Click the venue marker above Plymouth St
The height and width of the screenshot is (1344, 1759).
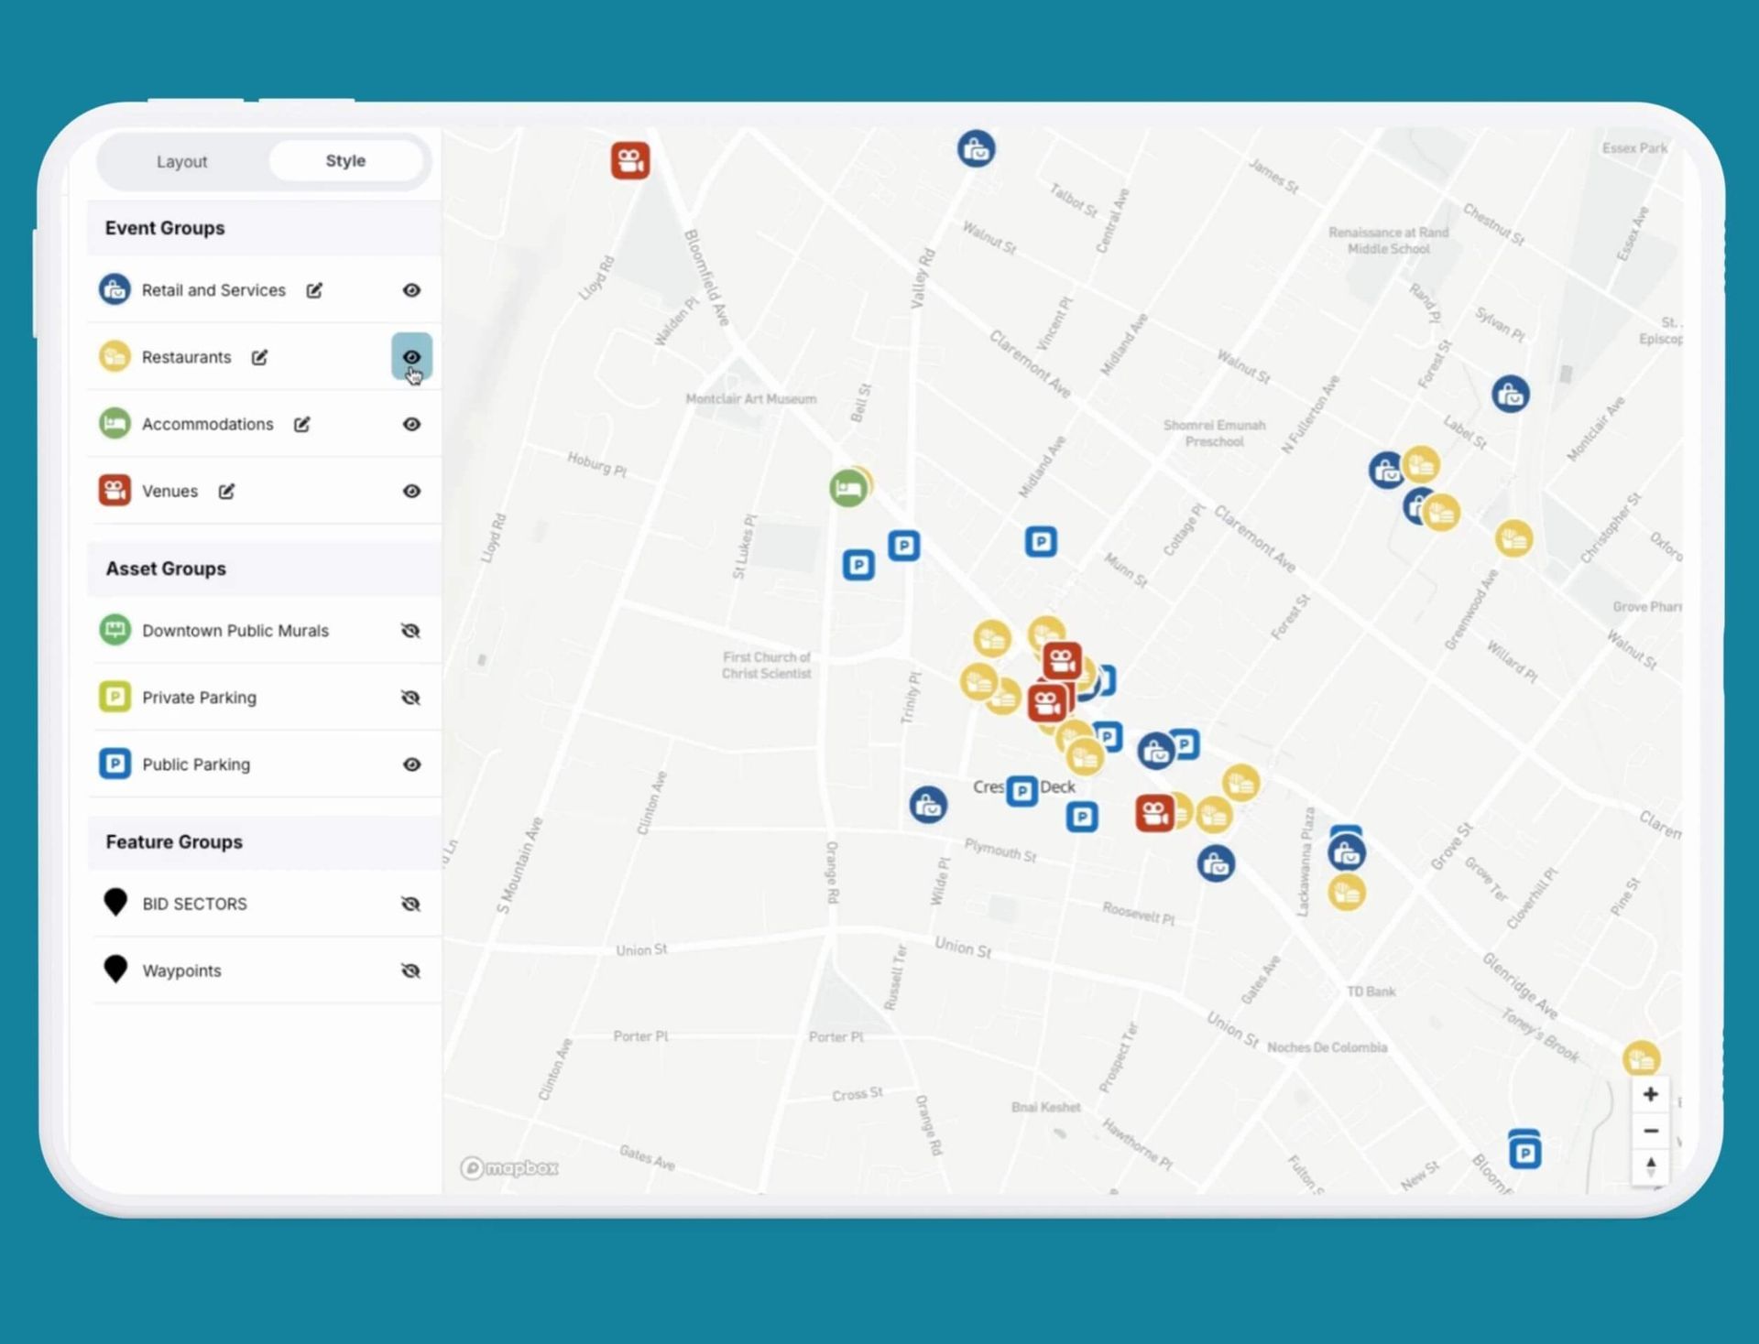point(1154,813)
